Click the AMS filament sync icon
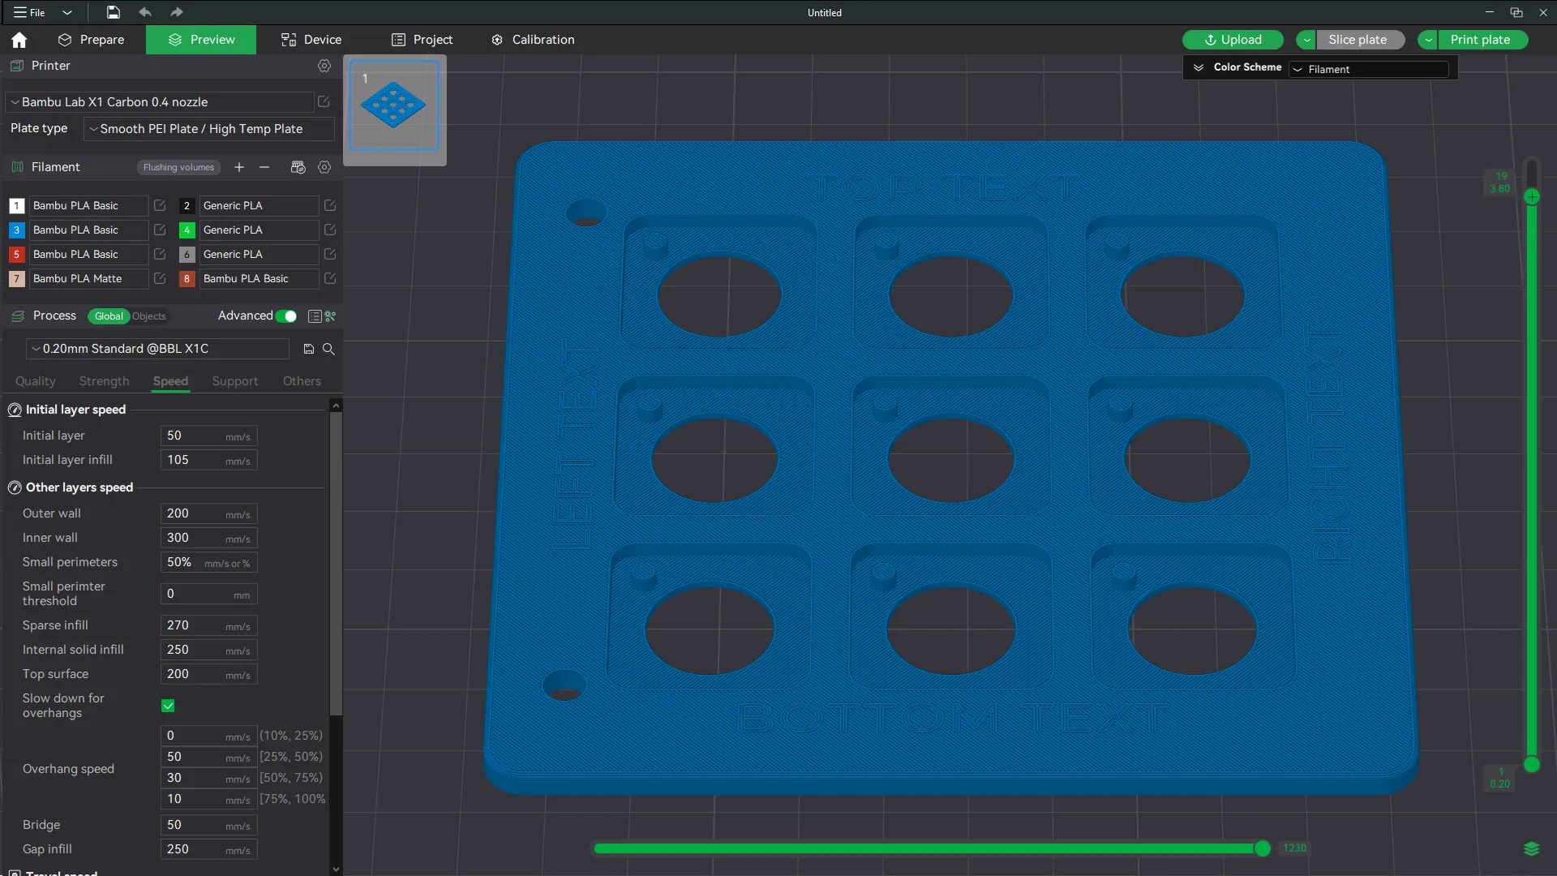Screen dimensions: 1557x876 click(x=298, y=167)
